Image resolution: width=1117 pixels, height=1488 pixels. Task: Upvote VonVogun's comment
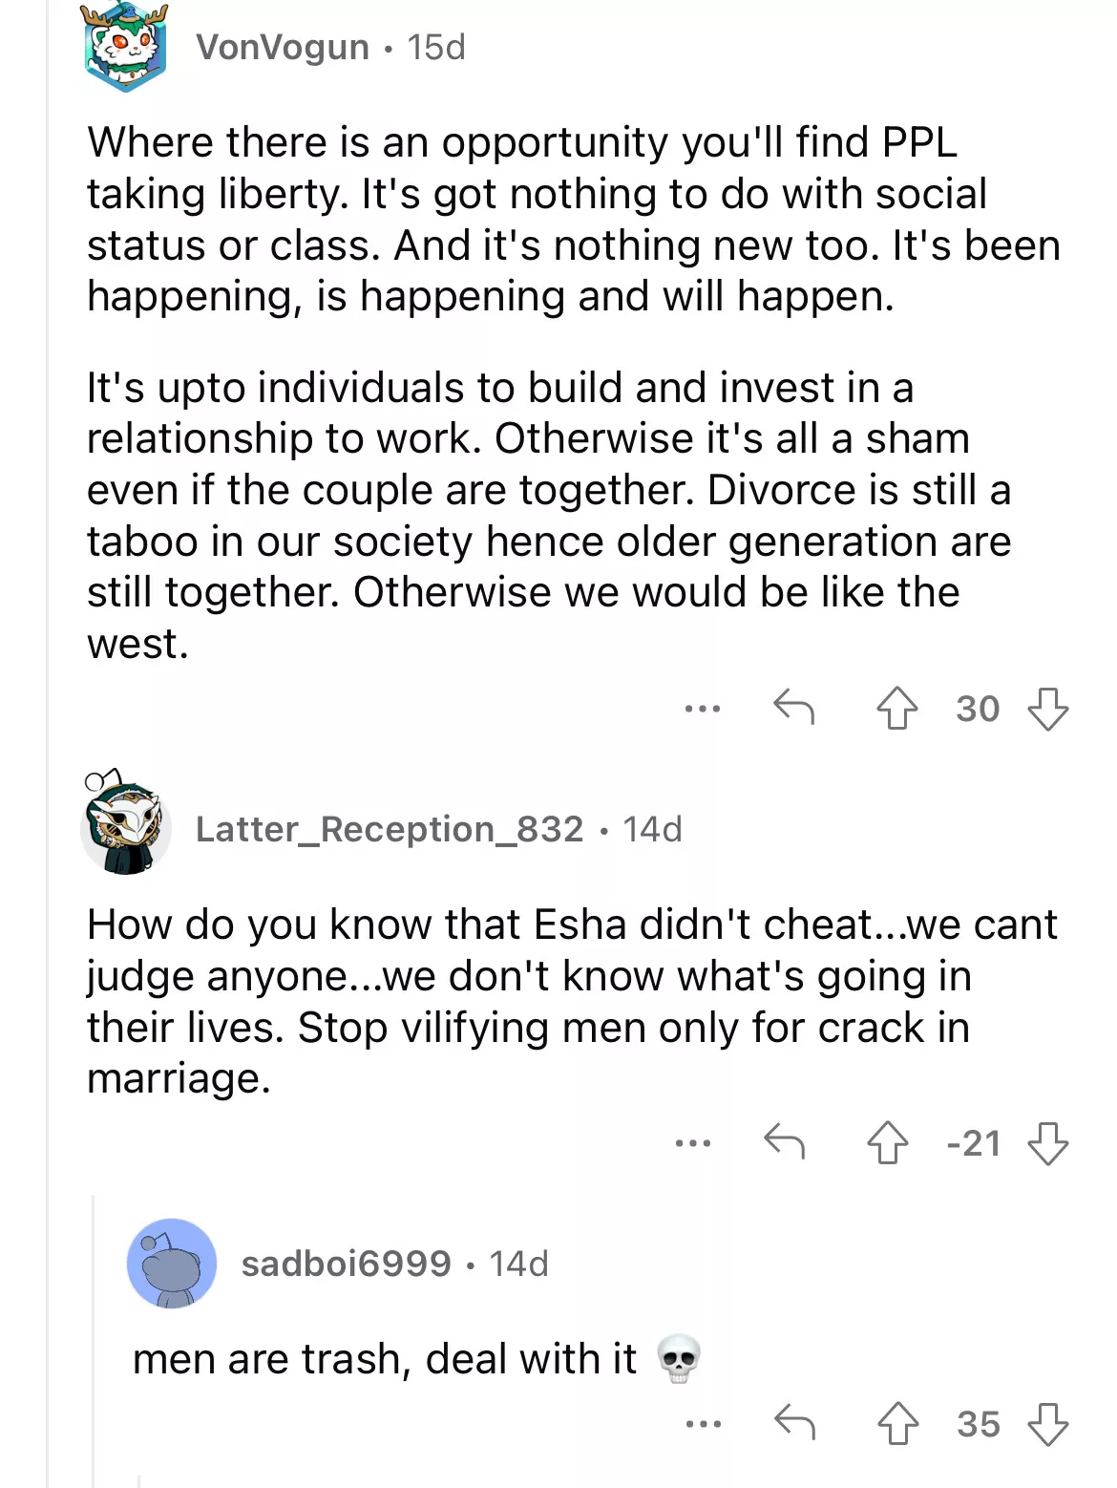896,710
